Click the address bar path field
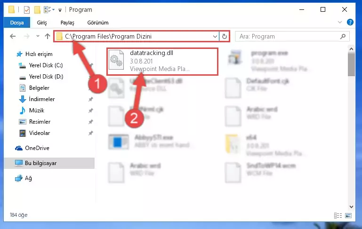Image resolution: width=362 pixels, height=229 pixels. point(136,36)
